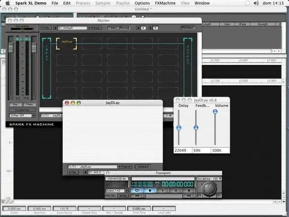Open the Output 1+2 dropdown in Transport
This screenshot has height=217, width=289.
[117, 190]
